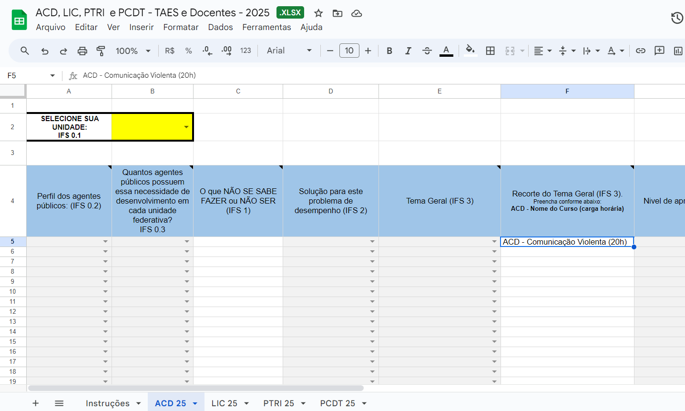Toggle italic text formatting
The image size is (685, 411).
click(408, 51)
